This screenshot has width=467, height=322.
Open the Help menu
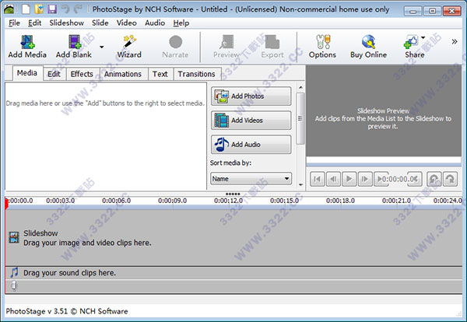(181, 23)
